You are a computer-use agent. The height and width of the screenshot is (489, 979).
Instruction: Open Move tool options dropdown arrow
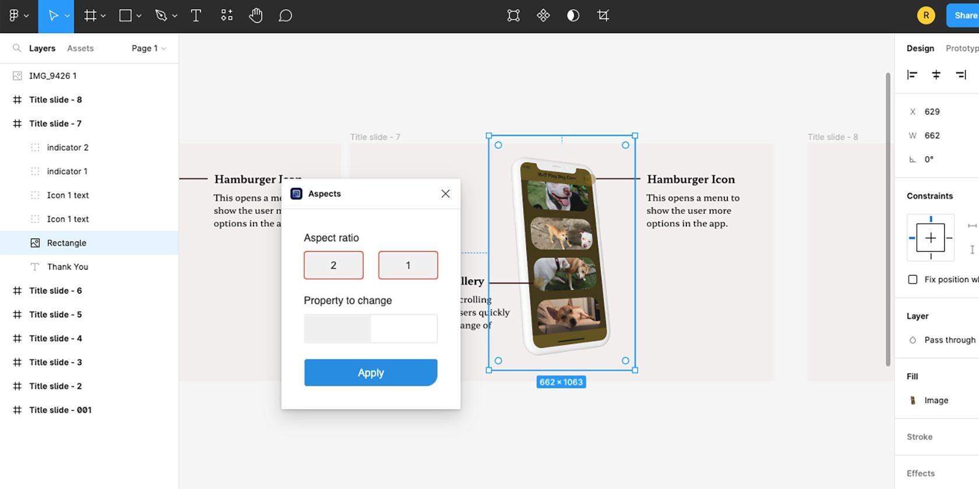[x=67, y=16]
